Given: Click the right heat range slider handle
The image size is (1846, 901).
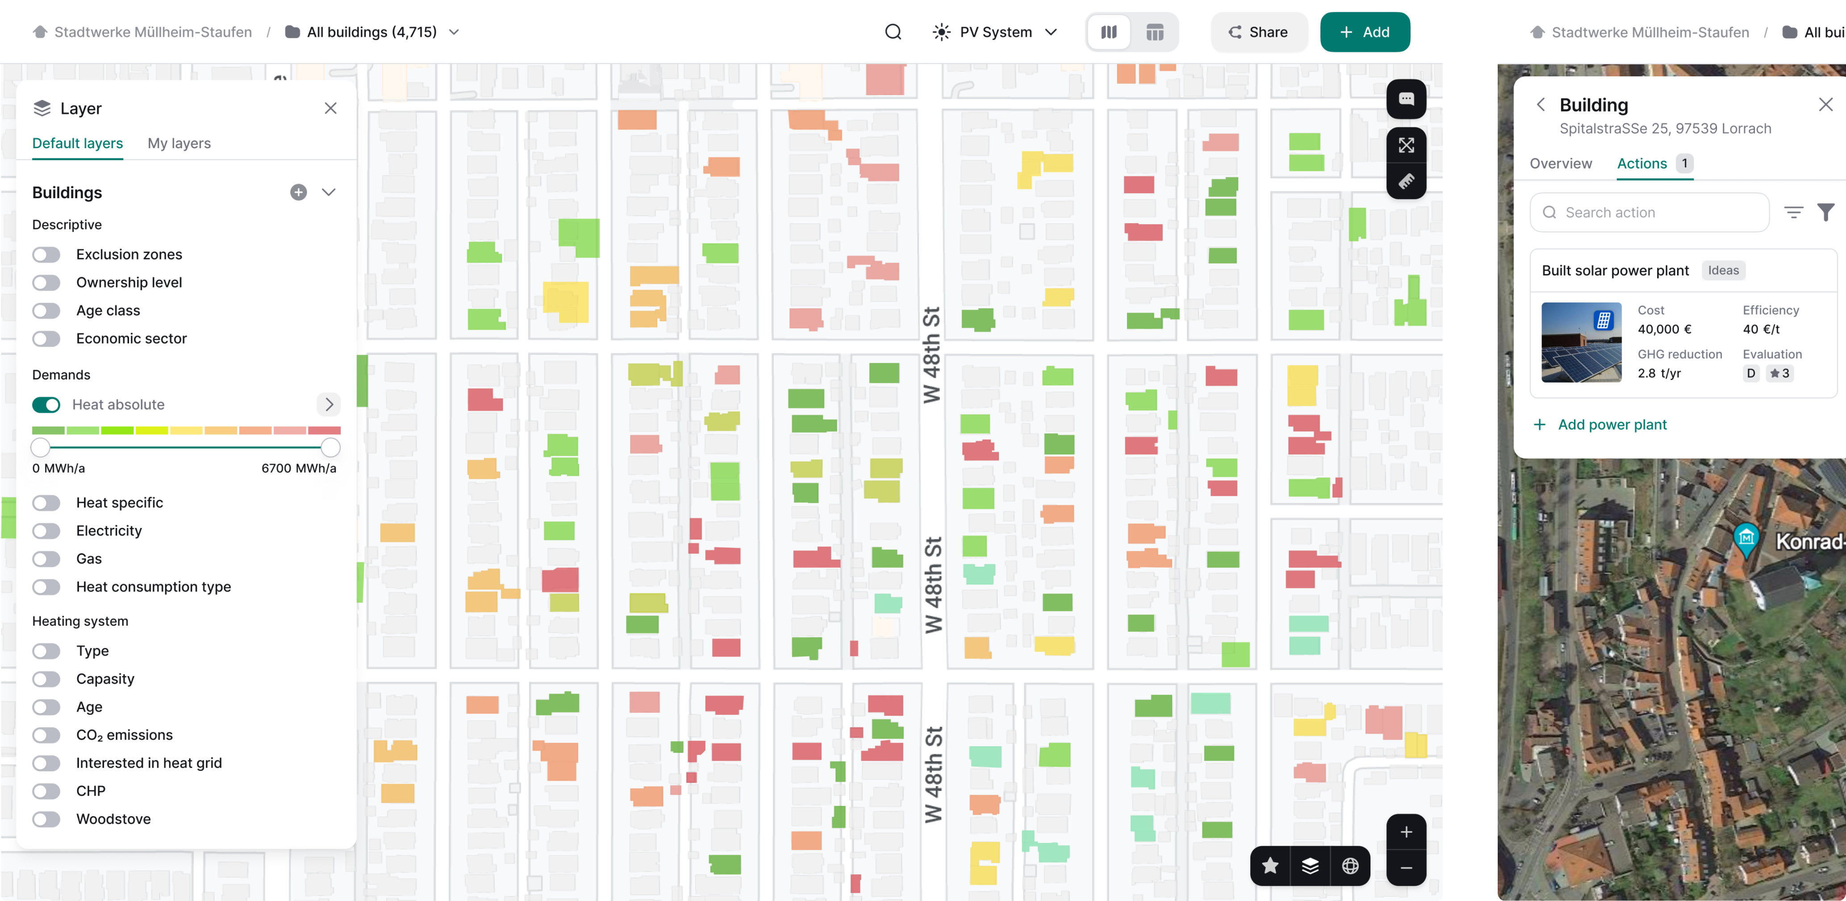Looking at the screenshot, I should [330, 448].
